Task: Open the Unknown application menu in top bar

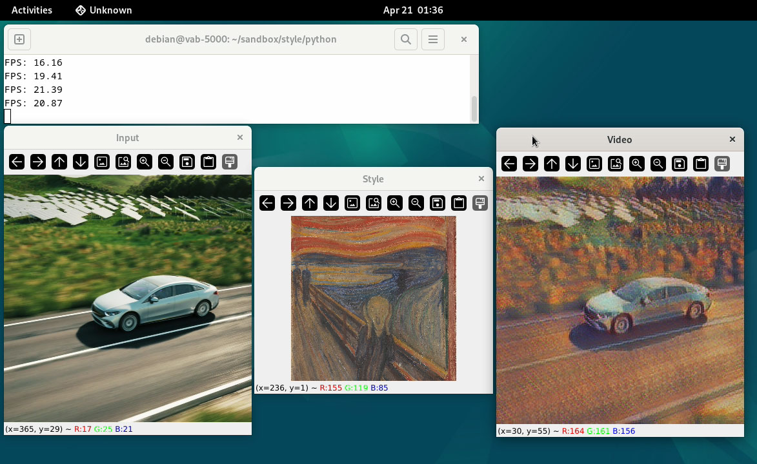Action: tap(104, 10)
